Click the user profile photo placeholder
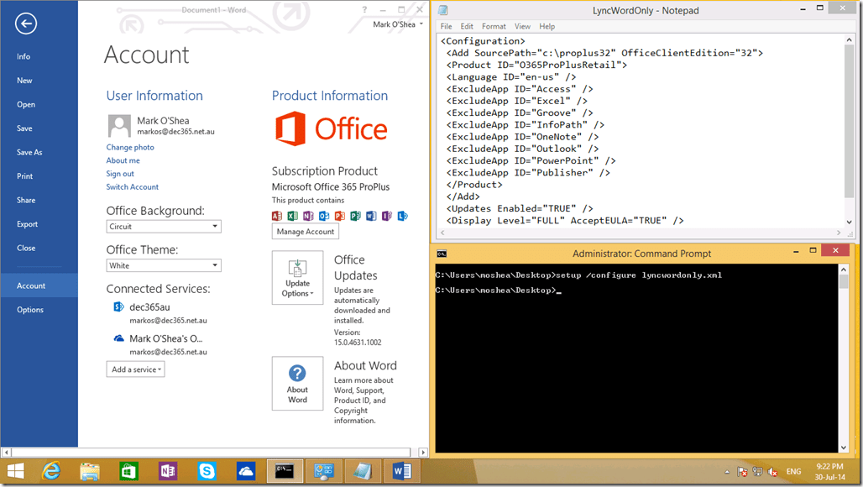This screenshot has height=487, width=863. click(x=119, y=126)
